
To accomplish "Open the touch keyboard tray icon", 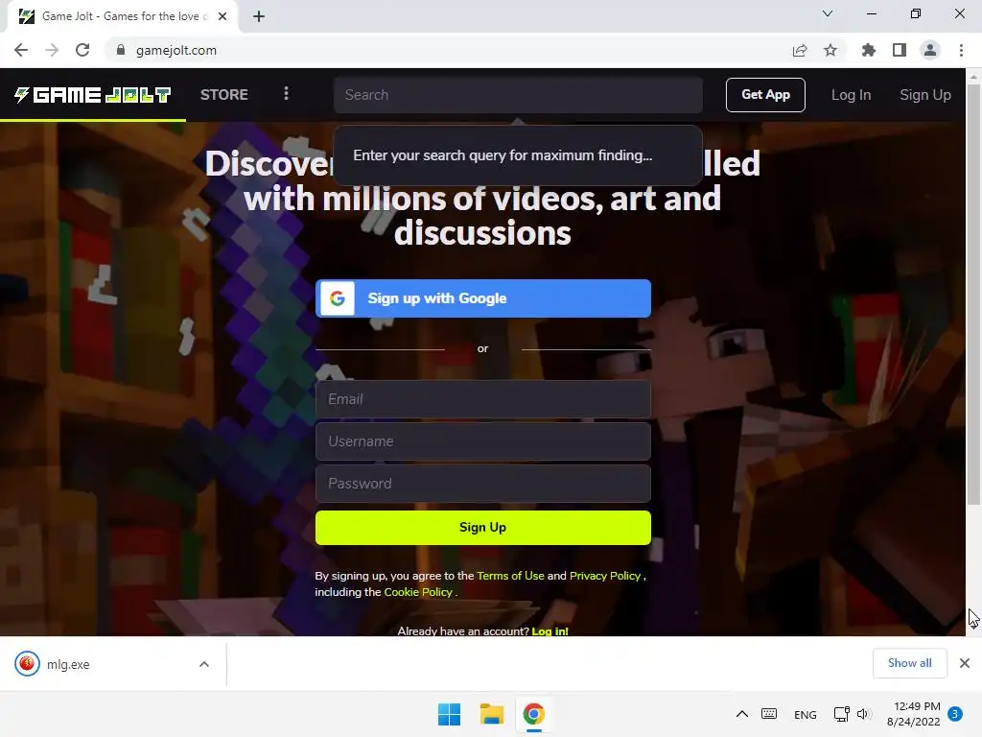I will 769,714.
